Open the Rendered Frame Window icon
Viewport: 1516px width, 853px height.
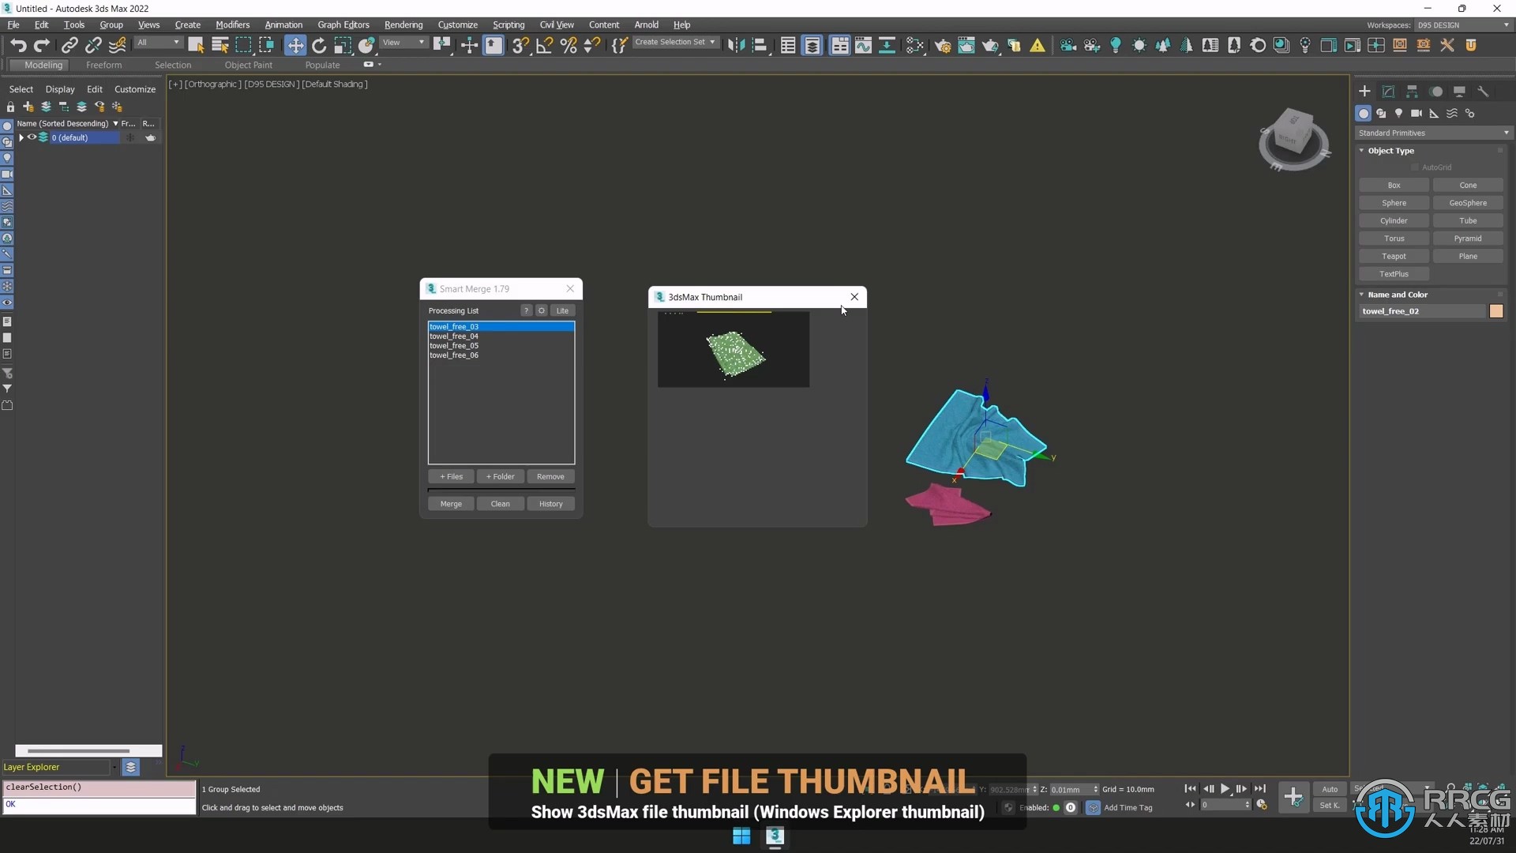coord(966,45)
